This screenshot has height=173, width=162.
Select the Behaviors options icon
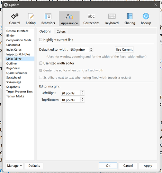pyautogui.click(x=48, y=16)
